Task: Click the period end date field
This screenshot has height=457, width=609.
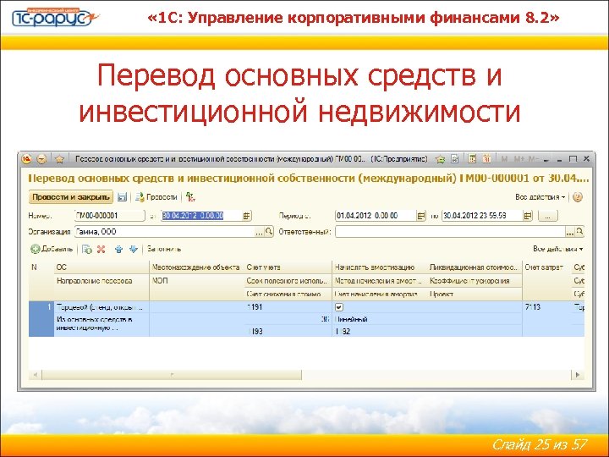Action: (482, 216)
